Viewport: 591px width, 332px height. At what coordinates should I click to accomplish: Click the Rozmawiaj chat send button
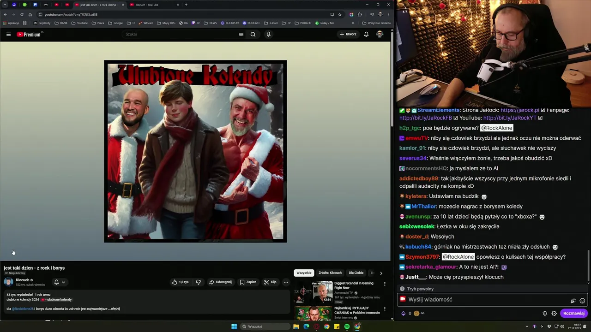(574, 314)
